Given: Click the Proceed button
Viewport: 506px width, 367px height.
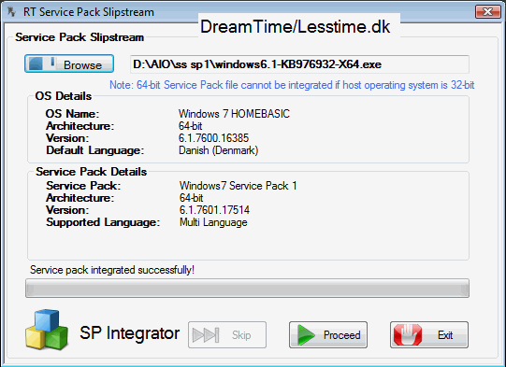Looking at the screenshot, I should [328, 334].
